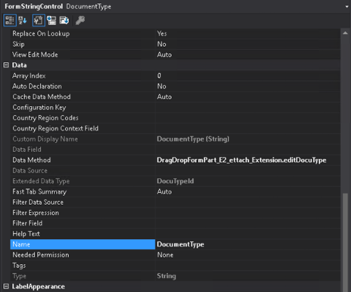
Task: Select the Array Index property
Action: (x=29, y=76)
